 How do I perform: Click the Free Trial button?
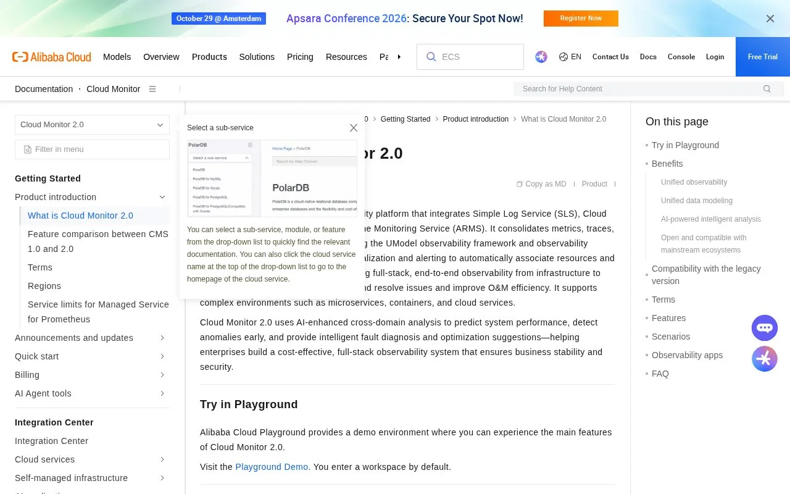pyautogui.click(x=763, y=57)
